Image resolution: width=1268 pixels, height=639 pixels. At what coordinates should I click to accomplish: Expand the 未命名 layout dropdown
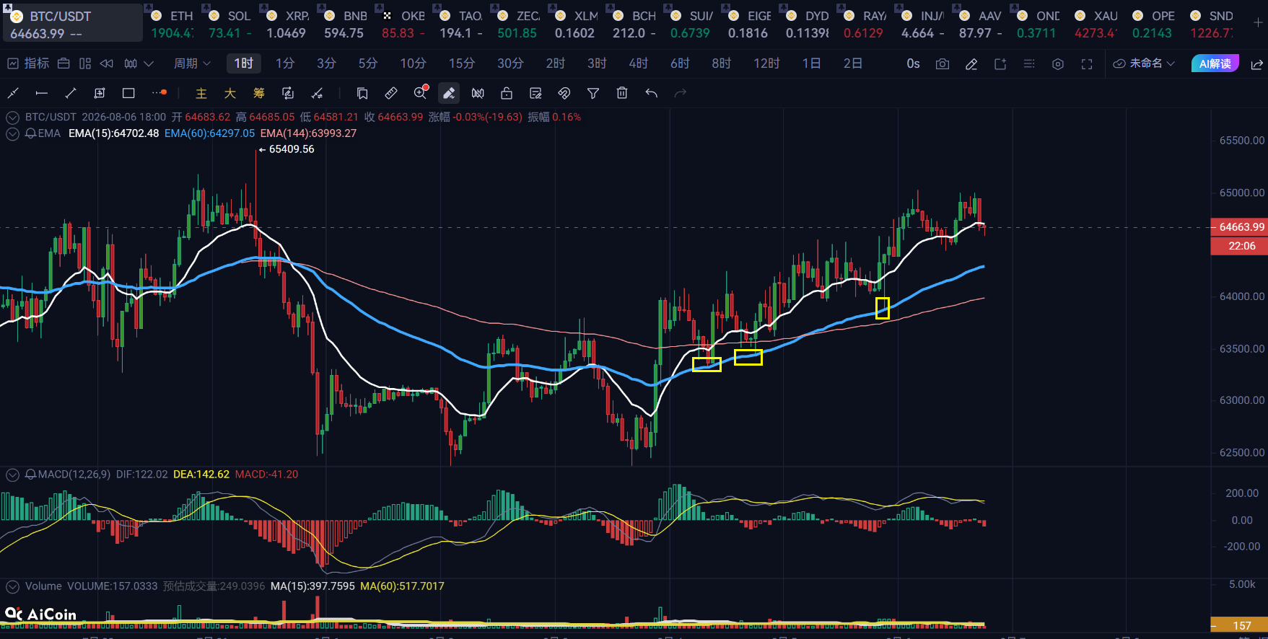point(1145,63)
